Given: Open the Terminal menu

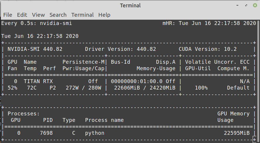Looking at the screenshot, I should point(82,15).
